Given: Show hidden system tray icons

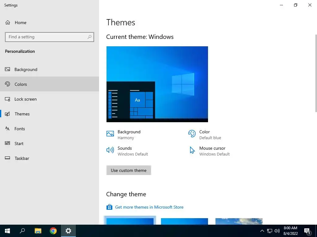Looking at the screenshot, I should pyautogui.click(x=262, y=231).
